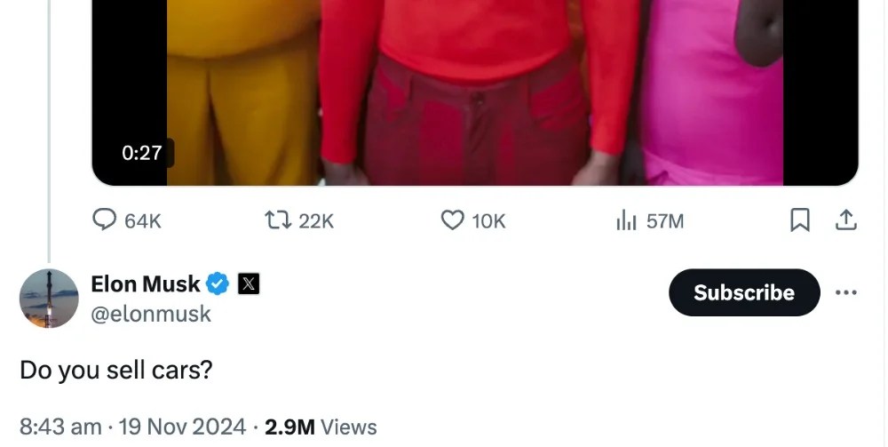
Task: Click the repost arrows icon
Action: coord(279,220)
